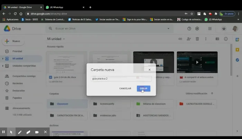Click the trash delete icon in toolbar
242x139 pixels.
tap(197, 39)
